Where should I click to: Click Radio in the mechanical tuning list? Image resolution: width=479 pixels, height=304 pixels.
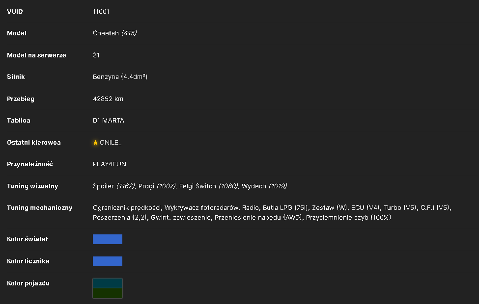coord(250,208)
